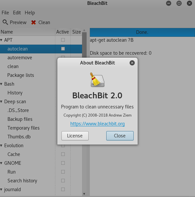Image resolution: width=195 pixels, height=197 pixels.
Task: Click 'Disk space to be recovered: 0' text
Action: tap(121, 53)
